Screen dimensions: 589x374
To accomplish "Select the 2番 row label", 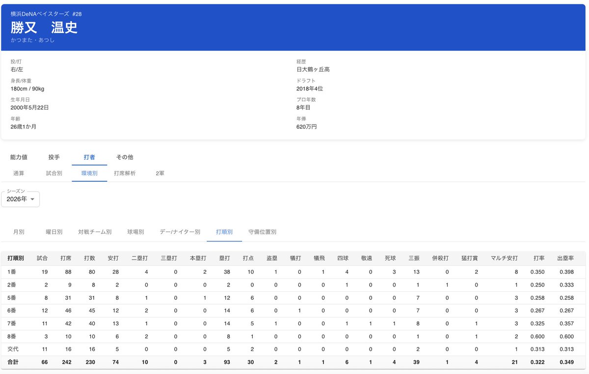I will 12,285.
